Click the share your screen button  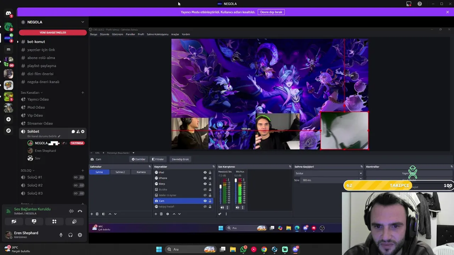point(34,221)
